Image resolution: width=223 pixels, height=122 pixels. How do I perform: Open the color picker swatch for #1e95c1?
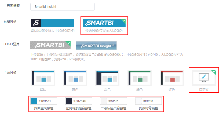(34, 101)
